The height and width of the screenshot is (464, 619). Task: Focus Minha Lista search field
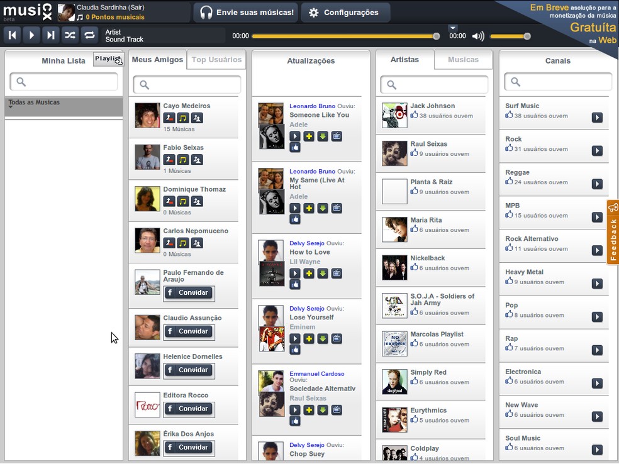coord(64,82)
